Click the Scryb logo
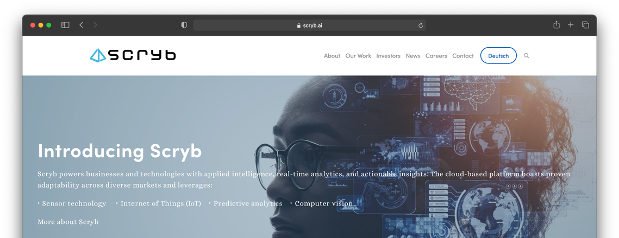 pyautogui.click(x=133, y=55)
